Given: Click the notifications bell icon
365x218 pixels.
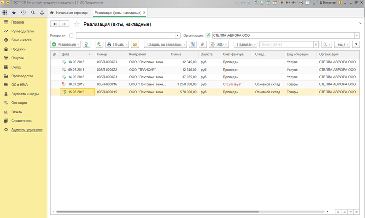Looking at the screenshot, I should pos(42,12).
